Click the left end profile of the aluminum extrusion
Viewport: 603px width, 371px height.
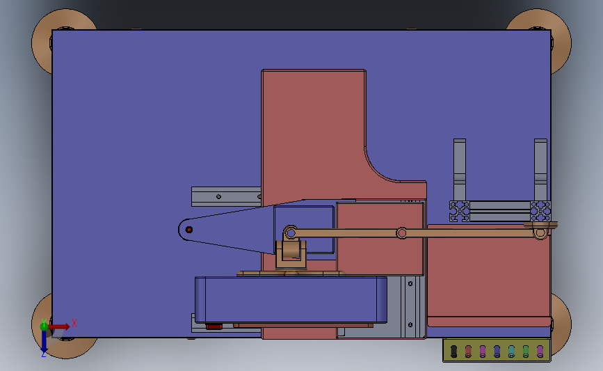tap(460, 212)
